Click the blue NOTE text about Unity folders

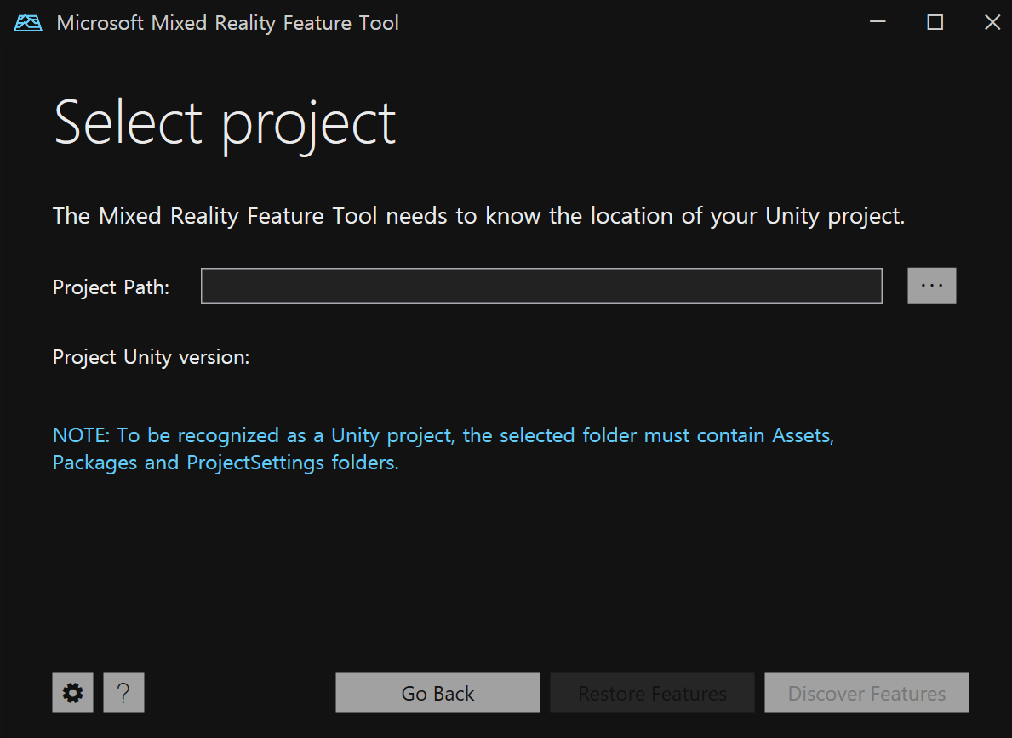[443, 449]
